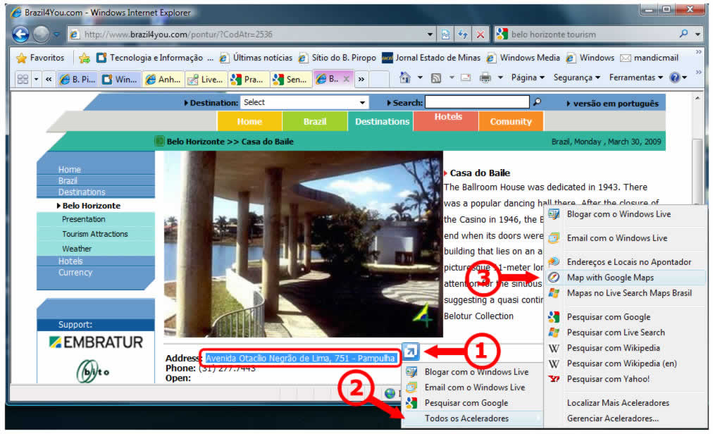Open Currency in left sidebar
The width and height of the screenshot is (713, 434).
(75, 273)
